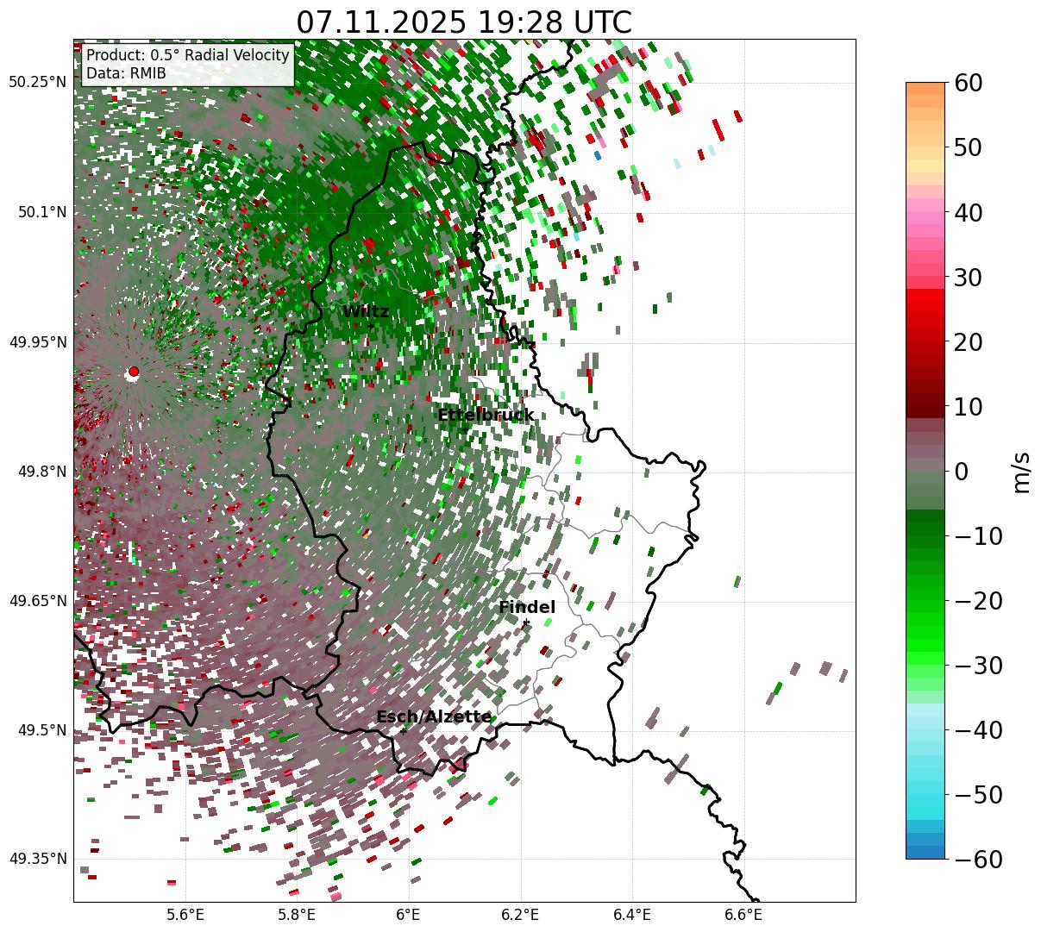Screen dimensions: 1041x932
Task: Click the 49.8°N latitude tick label
Action: click(41, 472)
